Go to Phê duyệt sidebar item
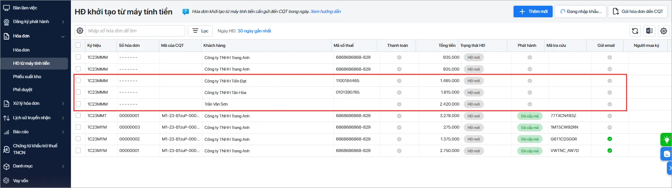672x188 pixels. (23, 90)
